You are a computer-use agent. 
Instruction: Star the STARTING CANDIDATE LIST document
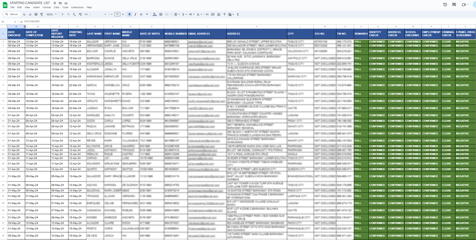pyautogui.click(x=55, y=3)
